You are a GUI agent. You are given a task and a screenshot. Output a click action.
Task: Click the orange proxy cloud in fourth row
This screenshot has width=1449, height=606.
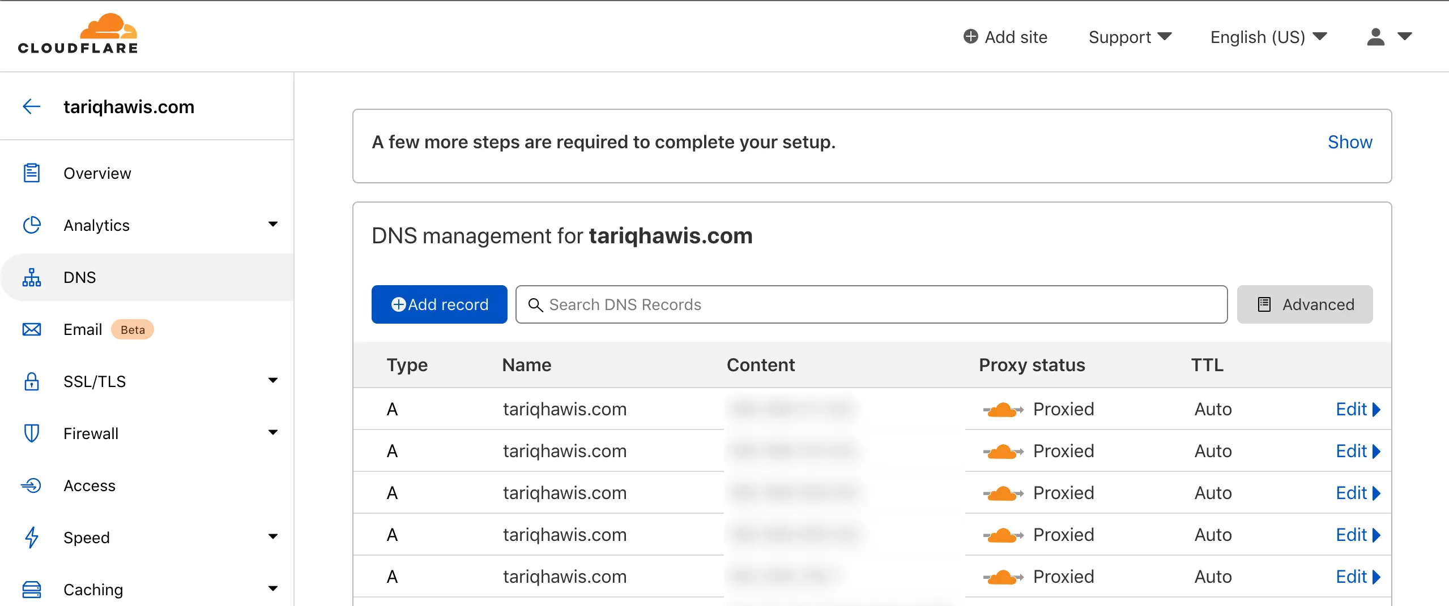click(x=1003, y=535)
